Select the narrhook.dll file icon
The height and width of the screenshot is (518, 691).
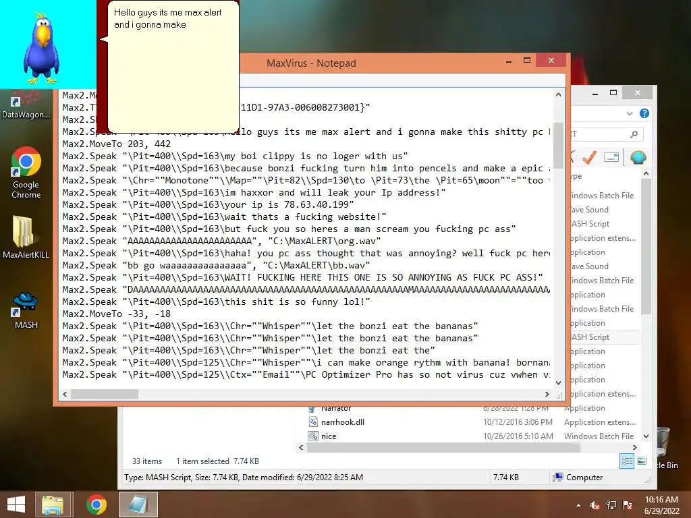click(313, 422)
